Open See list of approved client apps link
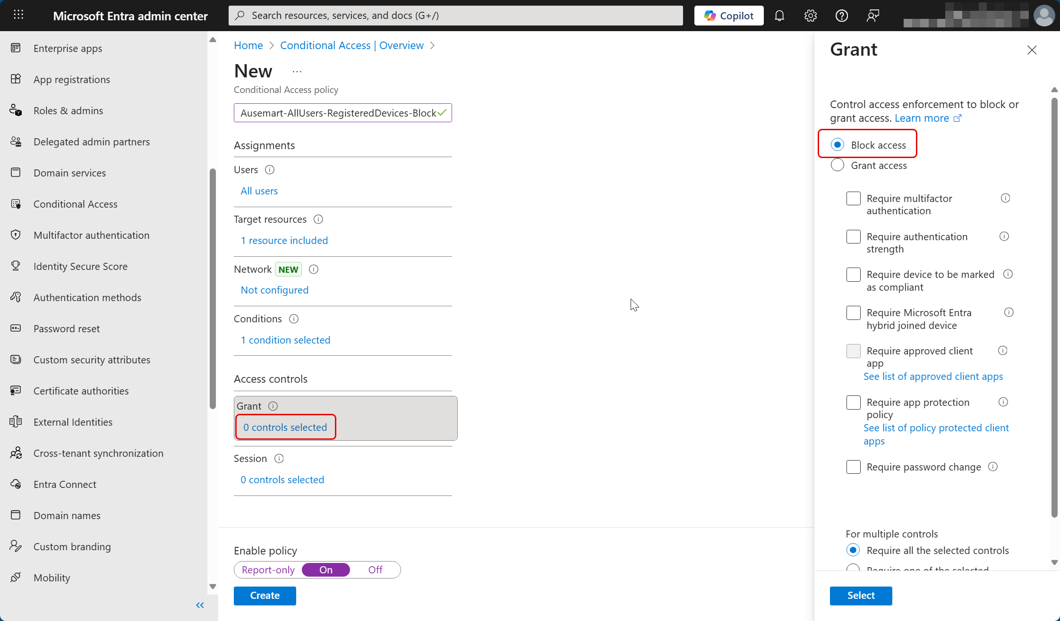This screenshot has height=621, width=1060. pos(933,376)
